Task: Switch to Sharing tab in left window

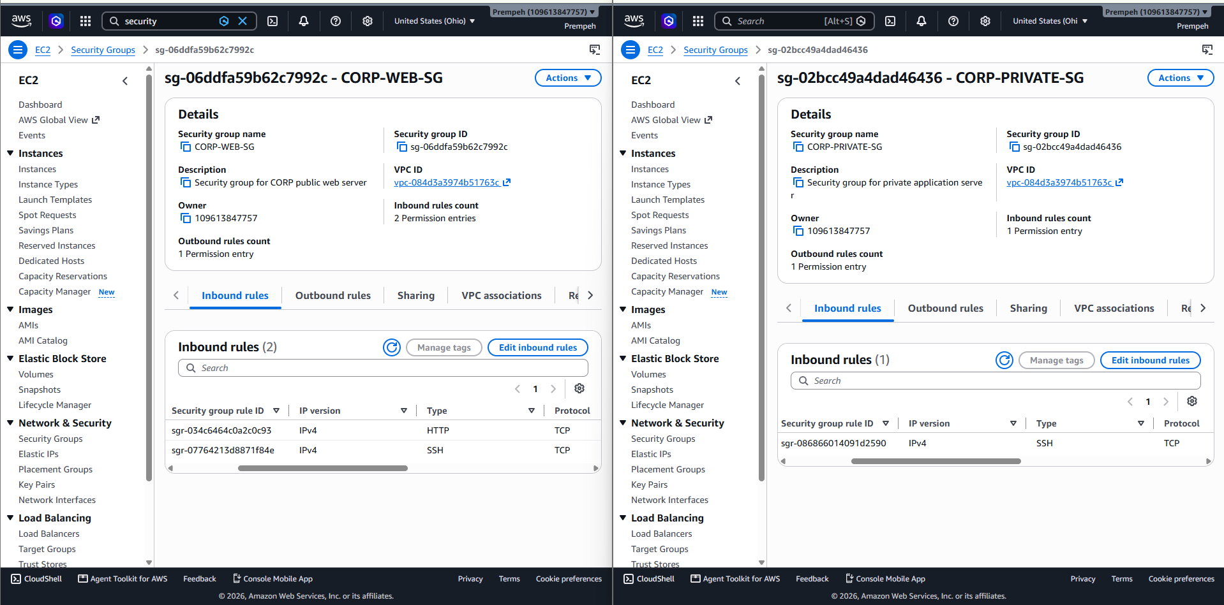Action: tap(416, 295)
